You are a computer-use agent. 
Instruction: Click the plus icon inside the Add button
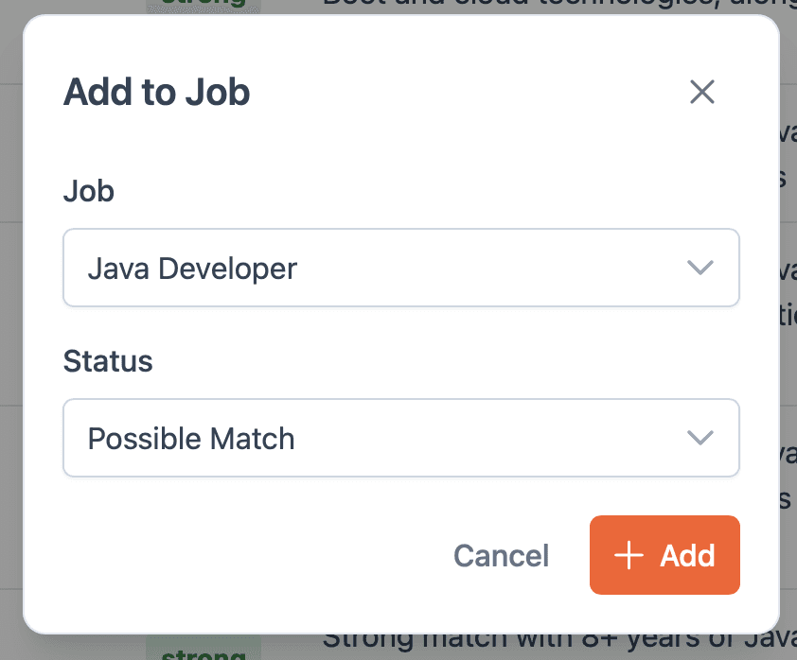628,556
